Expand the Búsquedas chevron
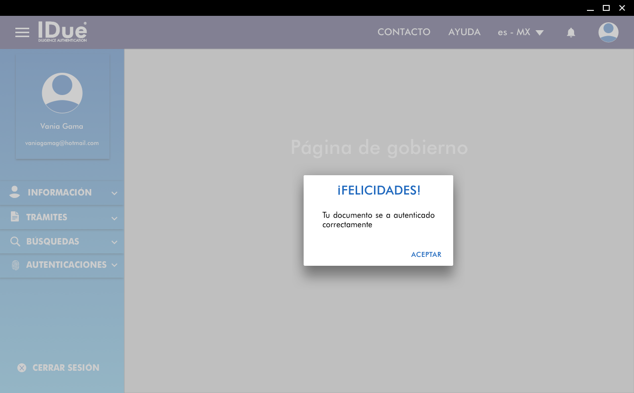The height and width of the screenshot is (393, 634). click(114, 242)
